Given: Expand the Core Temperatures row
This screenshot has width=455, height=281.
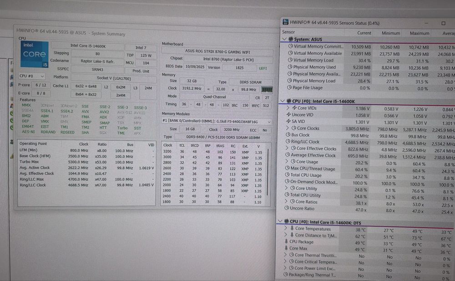Looking at the screenshot, I should [x=286, y=229].
